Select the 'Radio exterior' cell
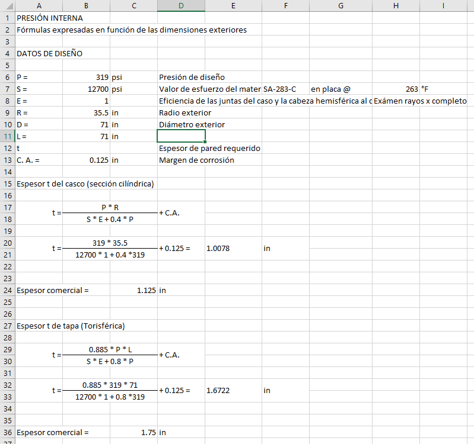 tap(181, 112)
